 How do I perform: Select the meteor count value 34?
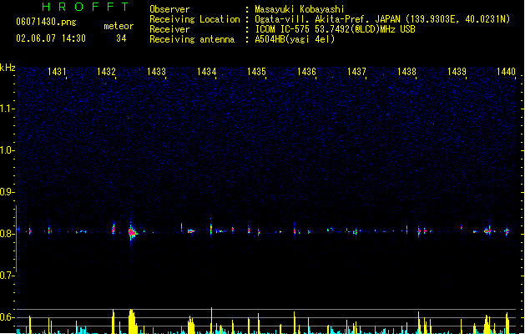(x=121, y=38)
